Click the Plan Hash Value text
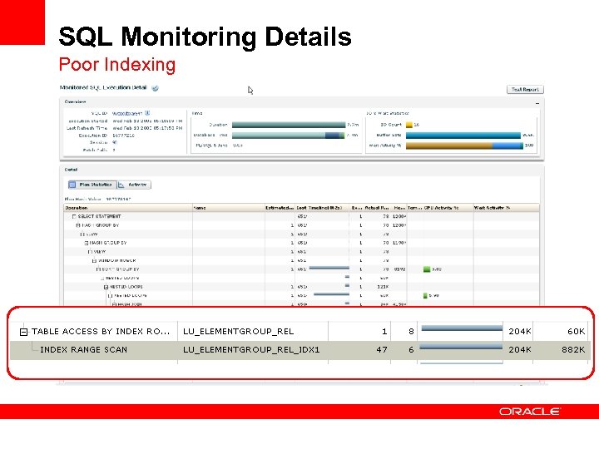 (x=98, y=200)
